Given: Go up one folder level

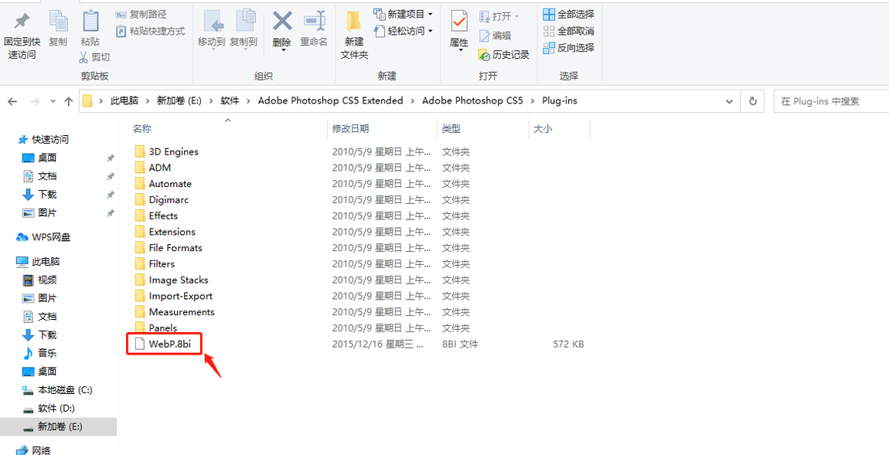Looking at the screenshot, I should click(69, 101).
